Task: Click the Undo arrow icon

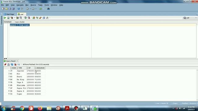Action: [19, 9]
